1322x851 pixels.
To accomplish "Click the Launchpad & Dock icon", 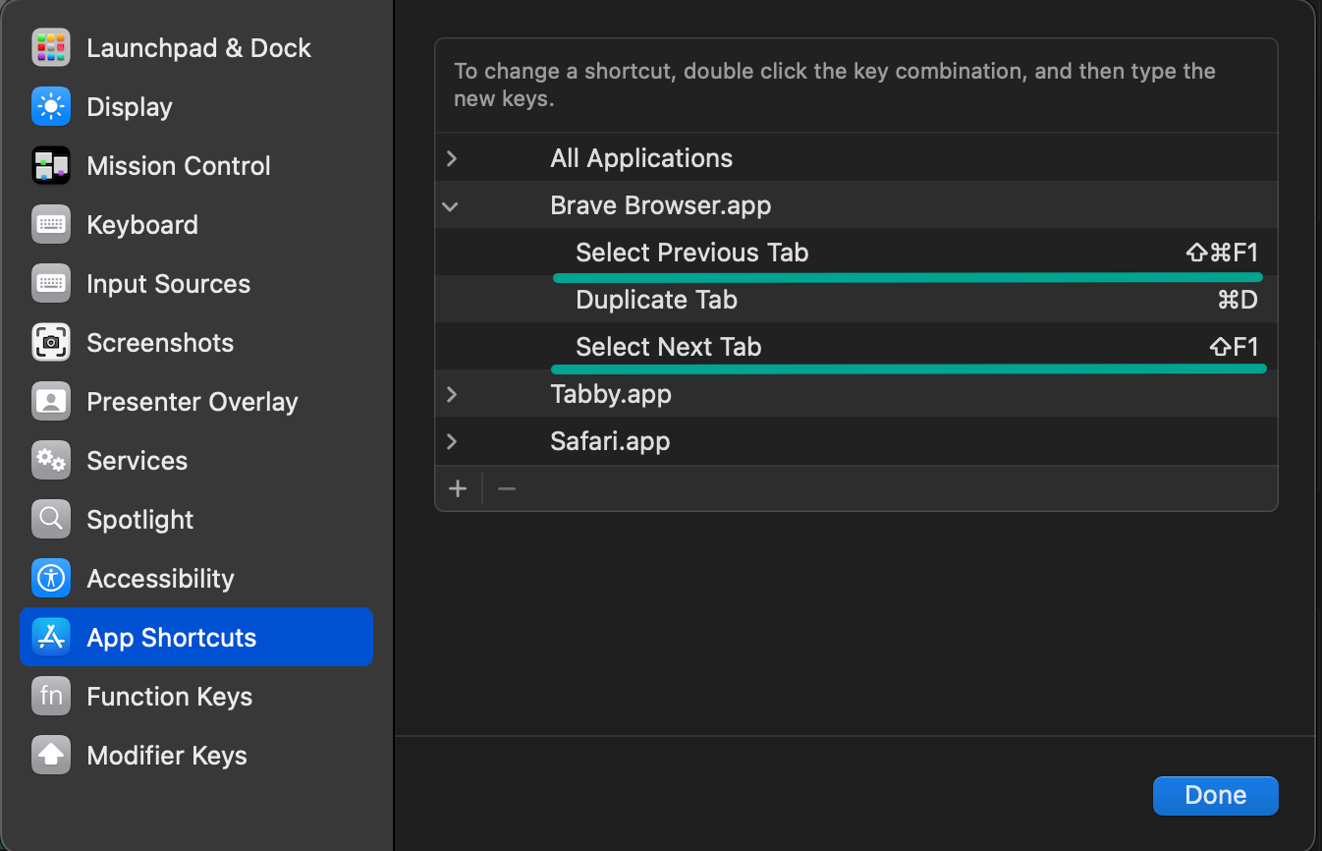I will tap(51, 47).
